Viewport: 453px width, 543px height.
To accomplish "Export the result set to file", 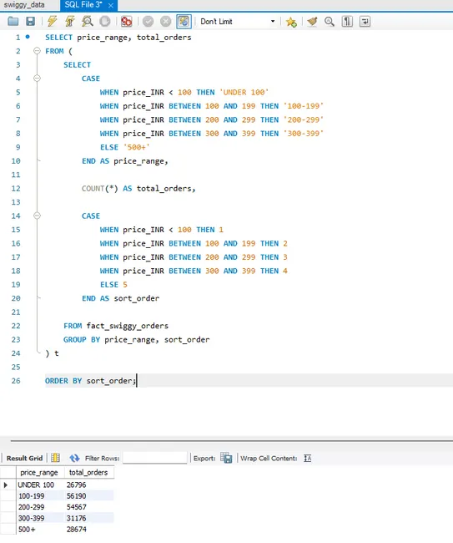I will coord(226,458).
